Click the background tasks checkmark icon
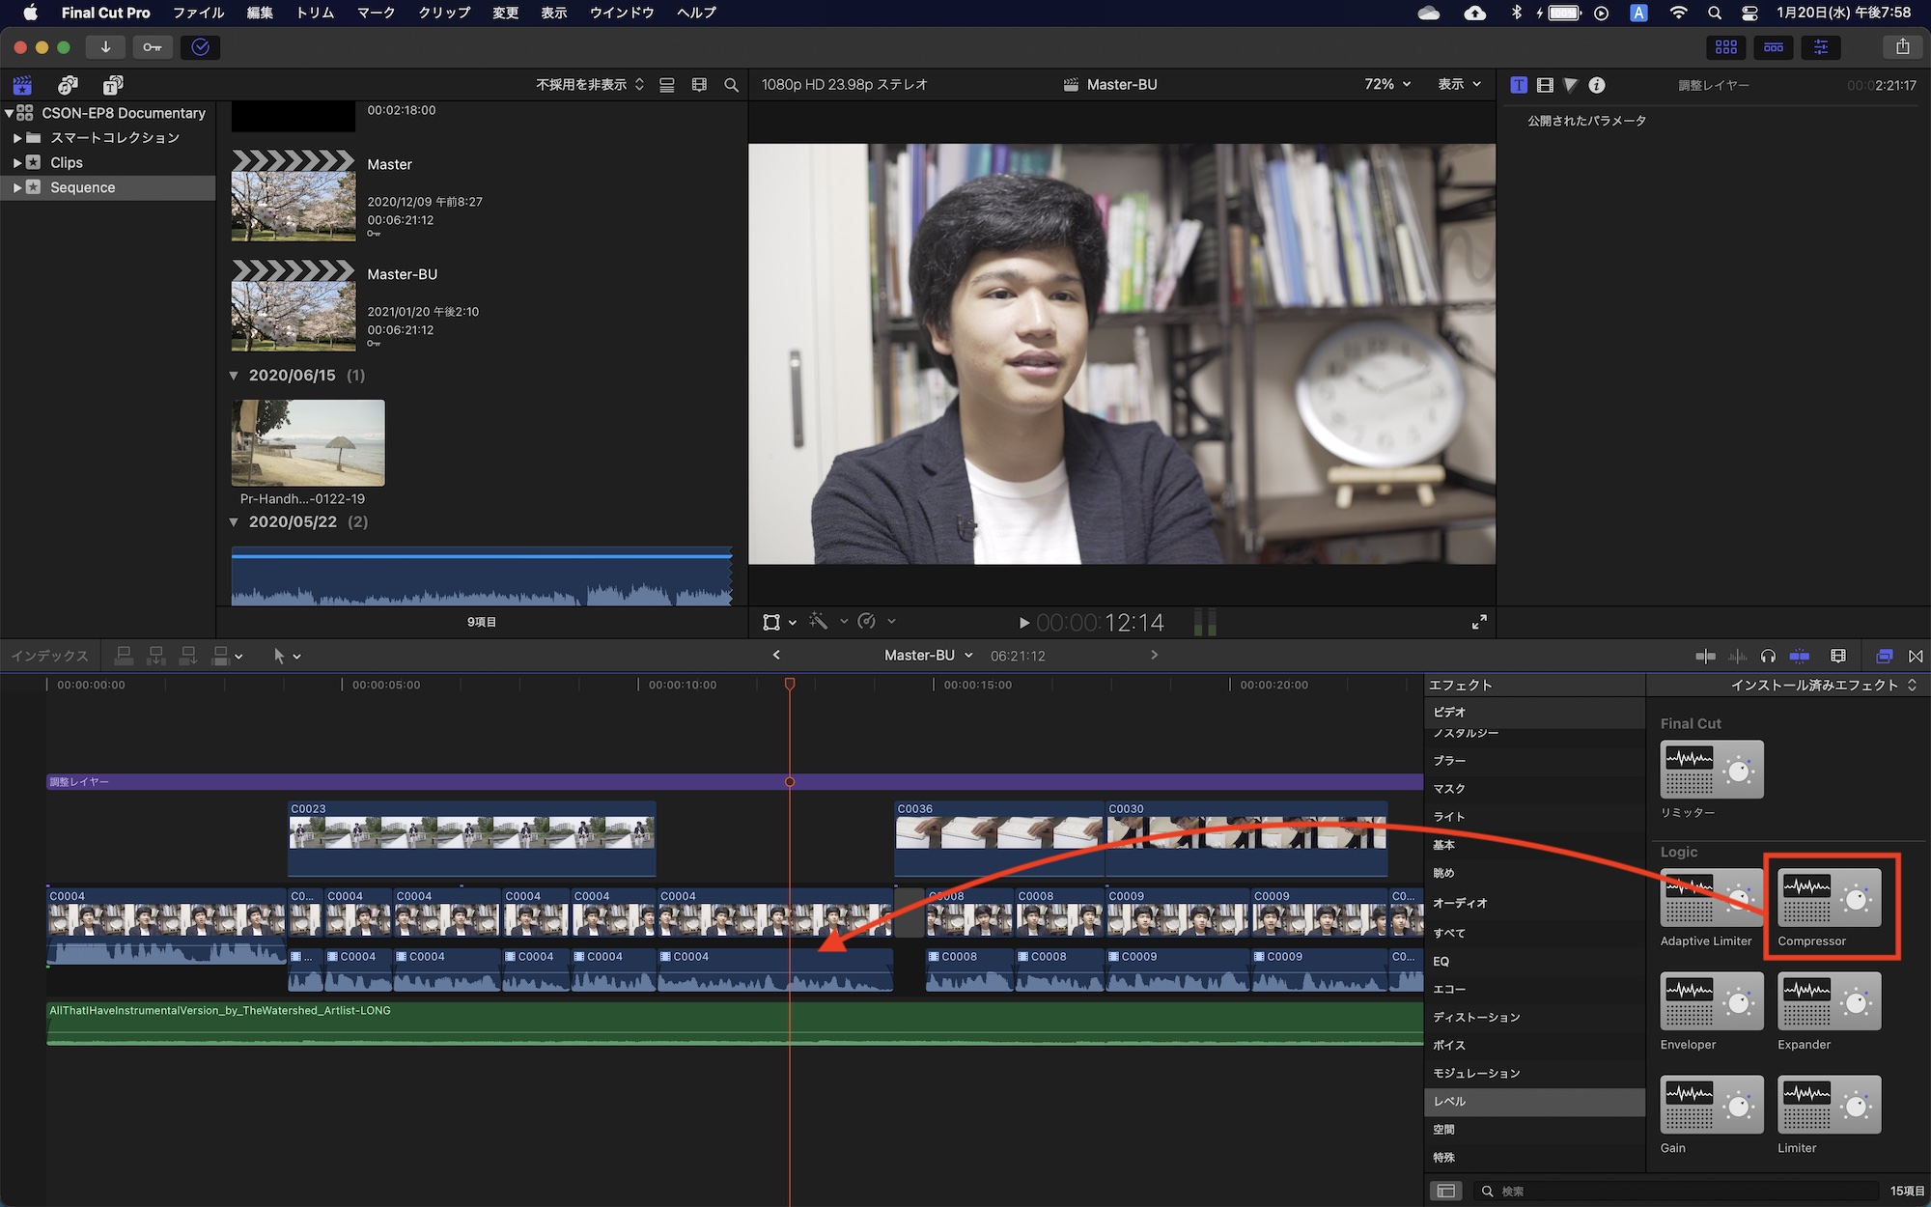The height and width of the screenshot is (1207, 1931). coord(200,46)
